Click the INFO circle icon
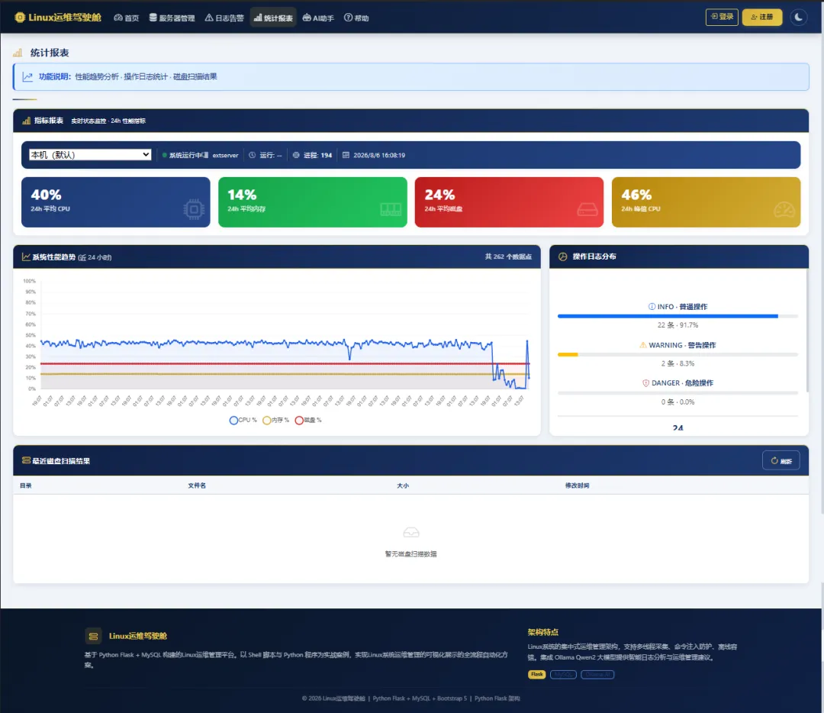824x713 pixels. coord(652,307)
